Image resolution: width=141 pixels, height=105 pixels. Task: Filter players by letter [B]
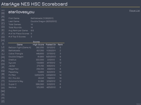coord(3,20)
